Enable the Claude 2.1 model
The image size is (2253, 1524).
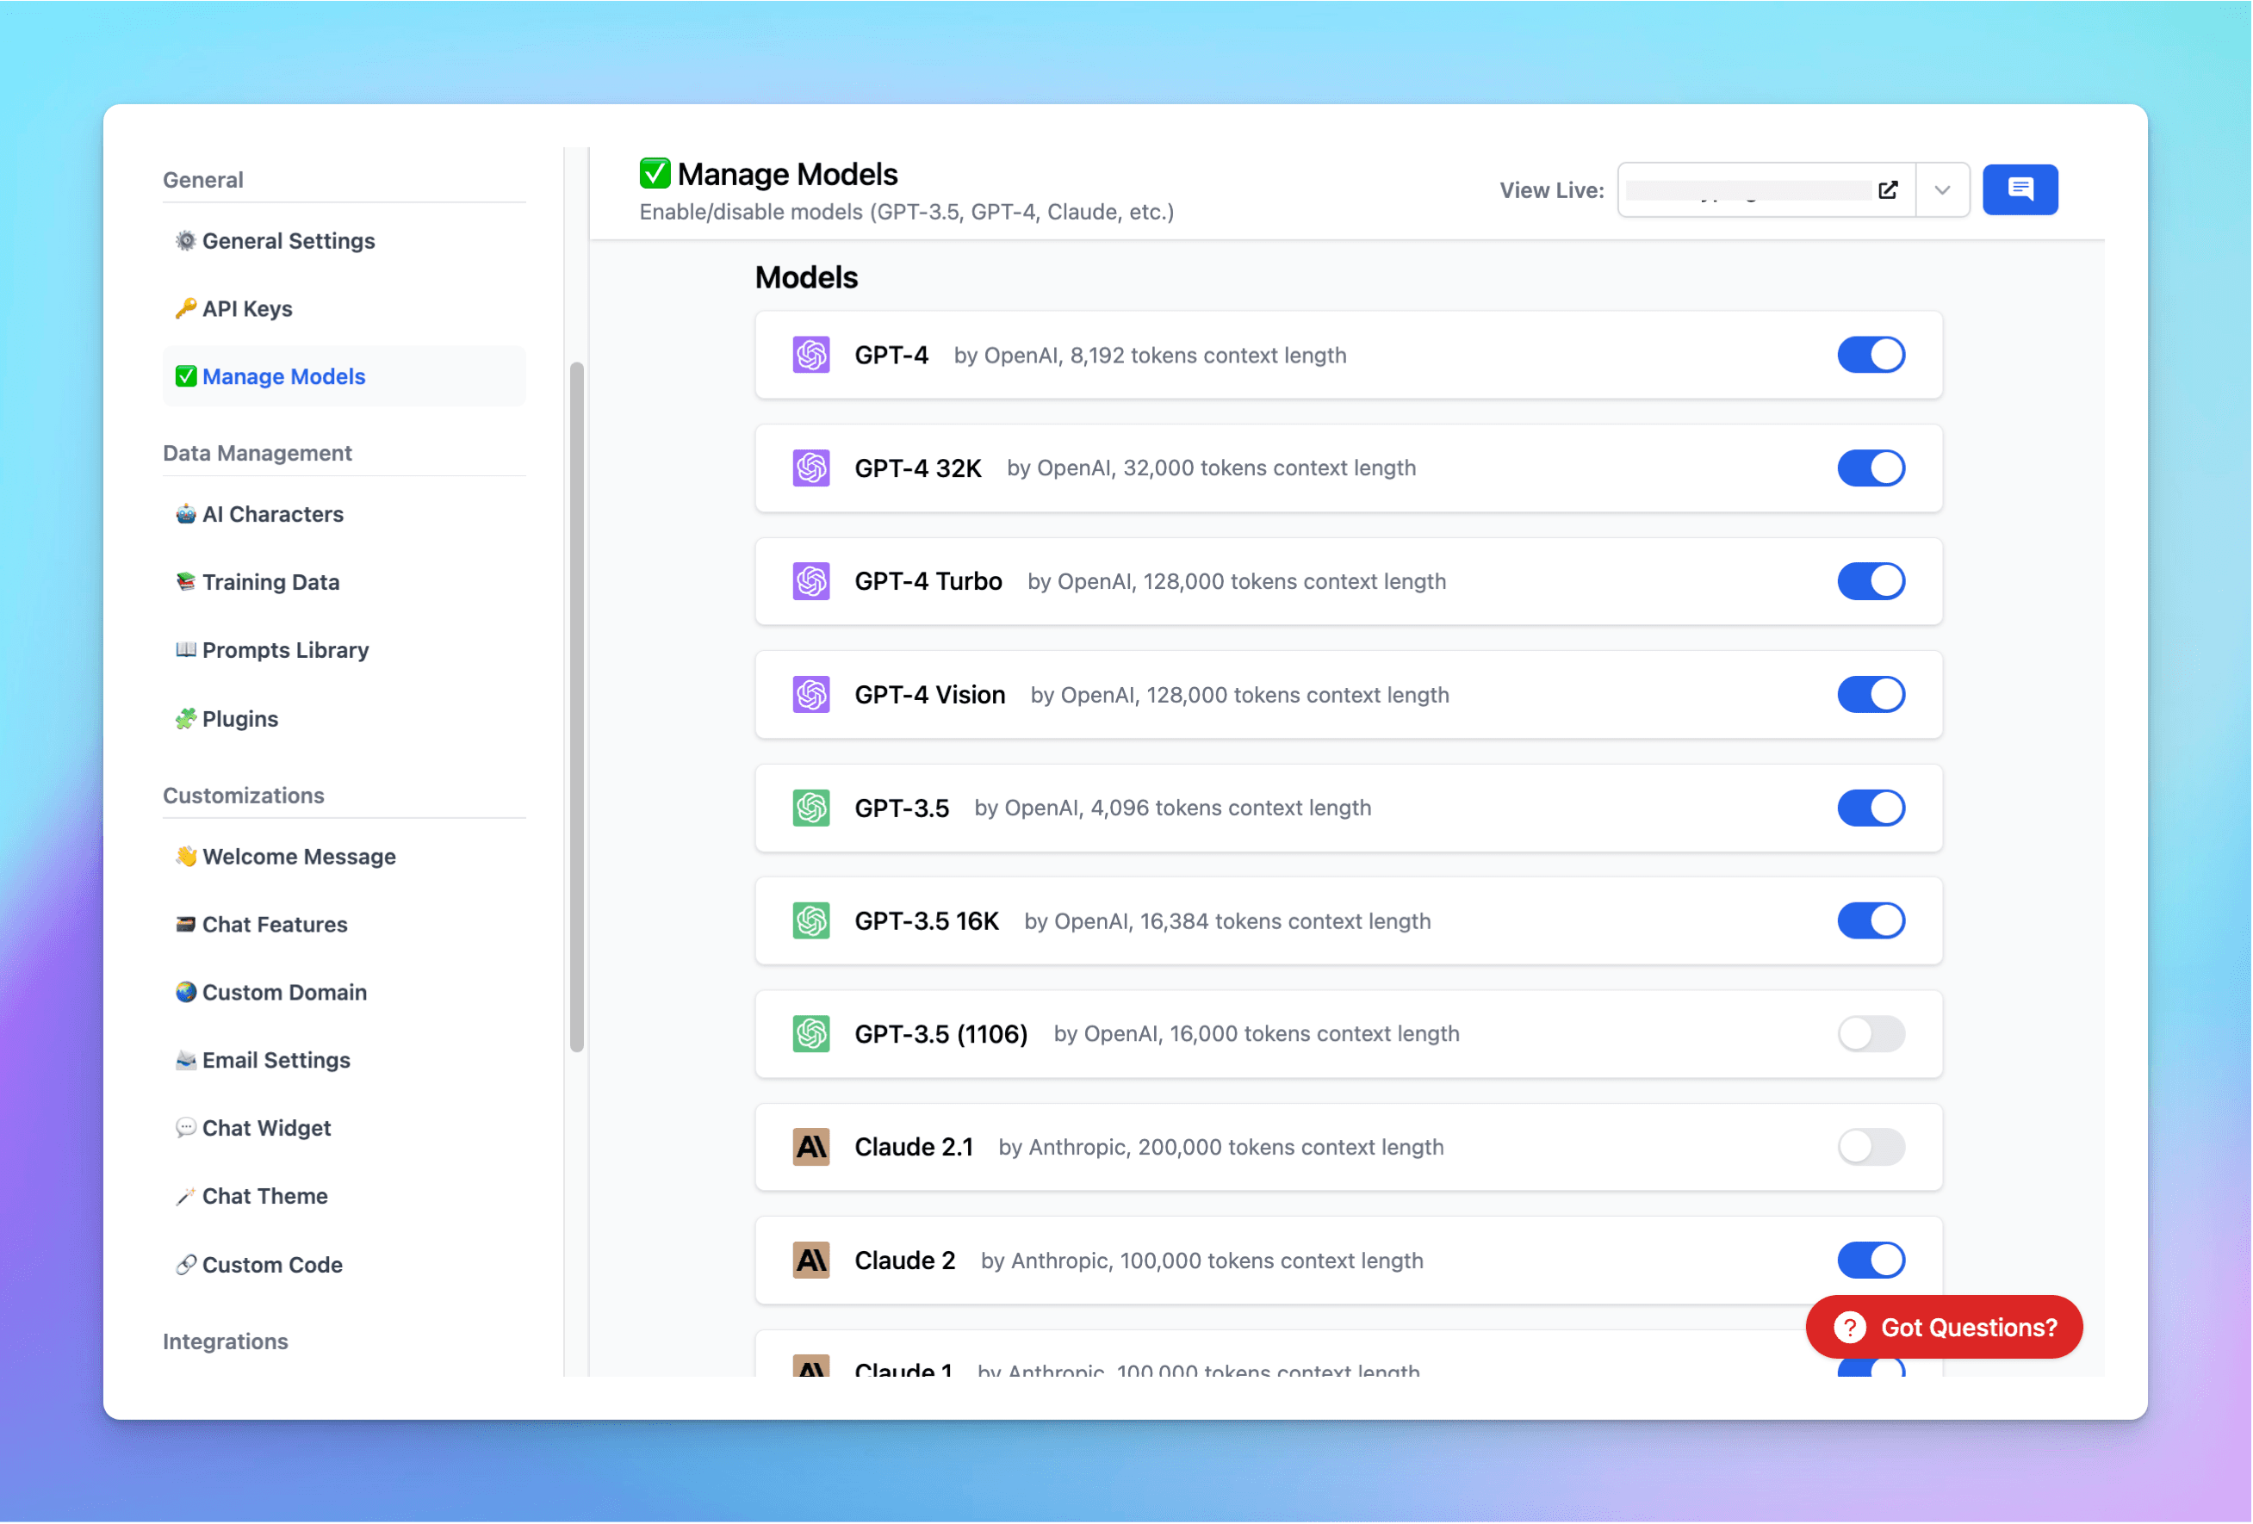[x=1871, y=1147]
